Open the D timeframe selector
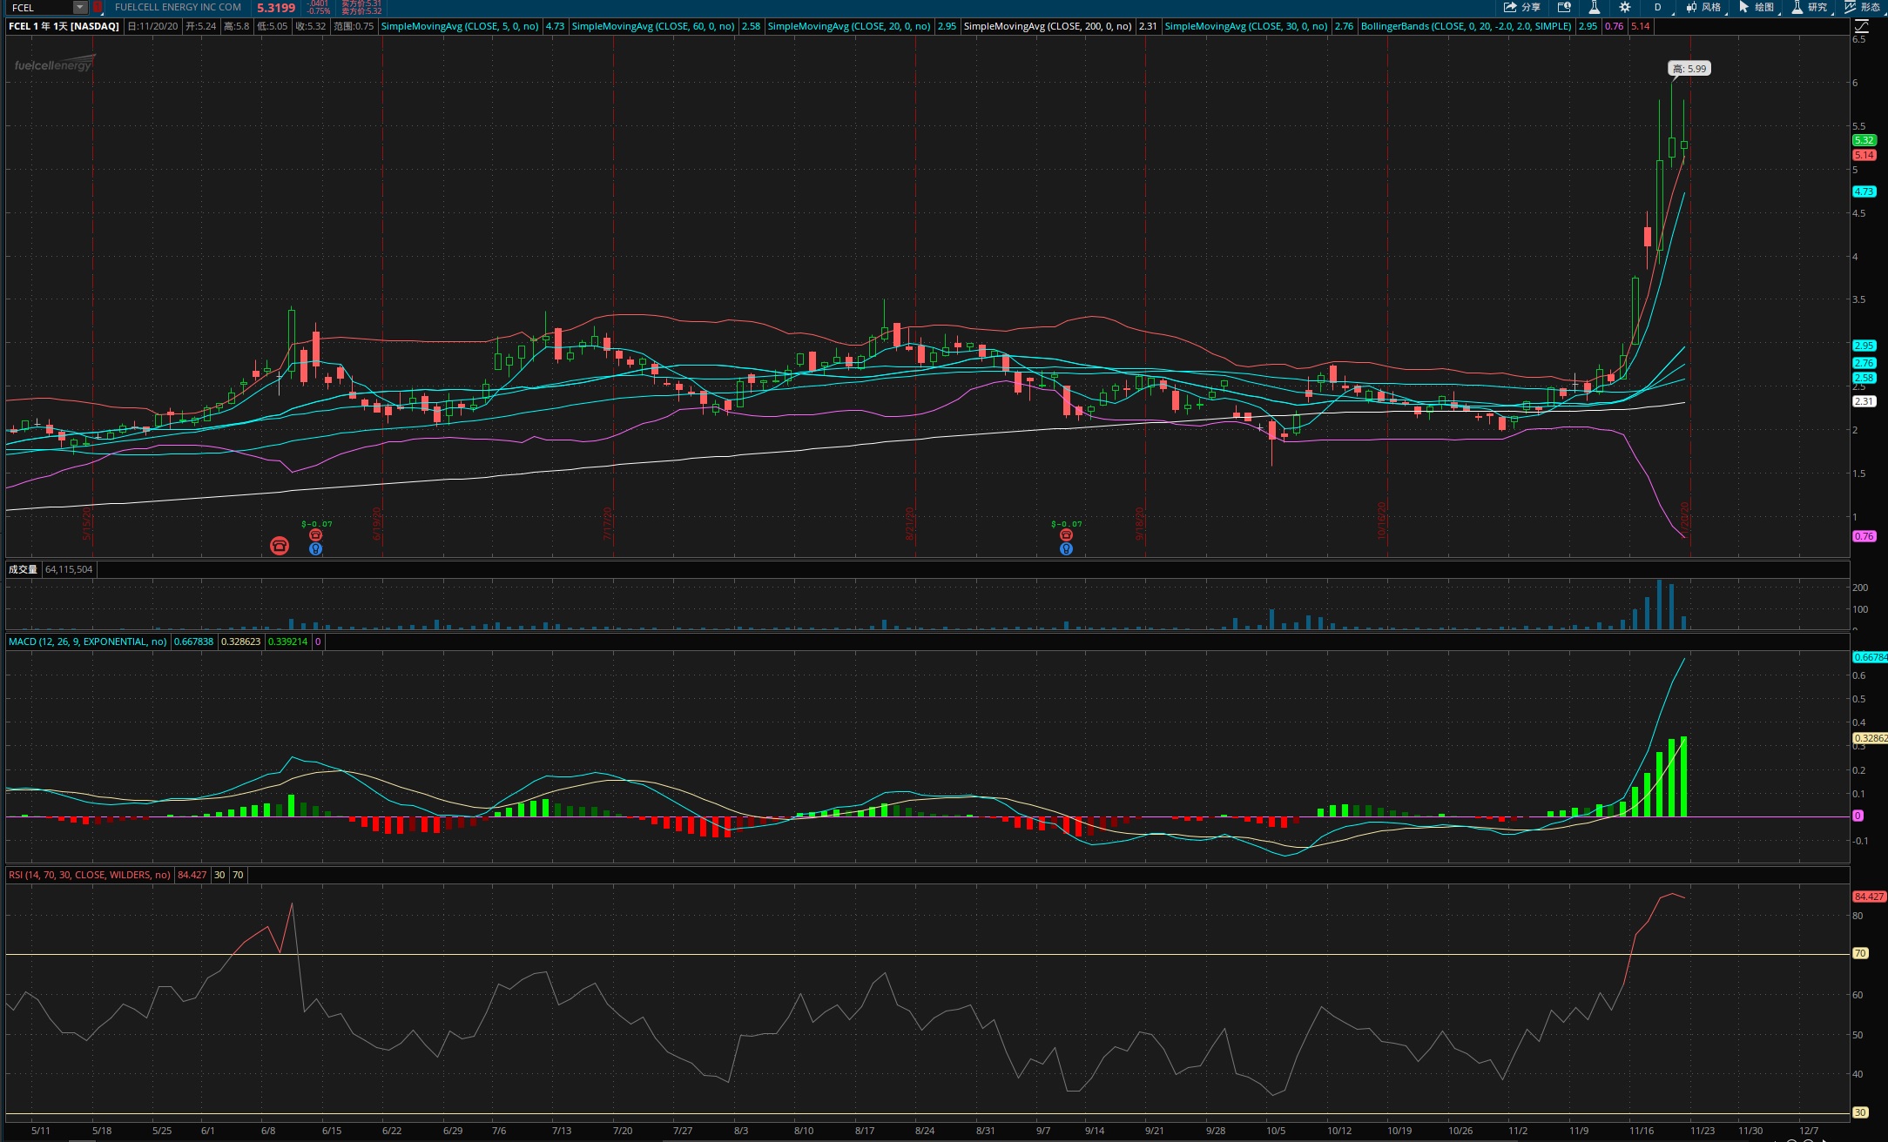 tap(1658, 7)
